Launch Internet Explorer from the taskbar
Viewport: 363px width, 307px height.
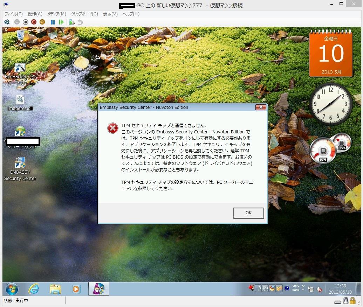[x=34, y=289]
